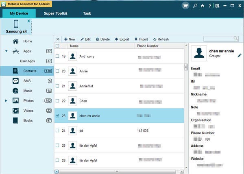Click the Music icon in sidebar
Screen dimensions: 244x174
pyautogui.click(x=15, y=91)
